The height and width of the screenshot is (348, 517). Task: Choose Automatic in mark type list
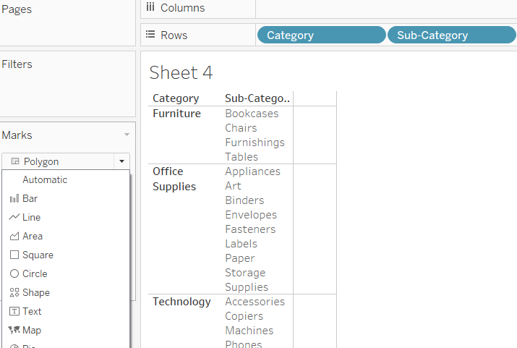(x=45, y=179)
